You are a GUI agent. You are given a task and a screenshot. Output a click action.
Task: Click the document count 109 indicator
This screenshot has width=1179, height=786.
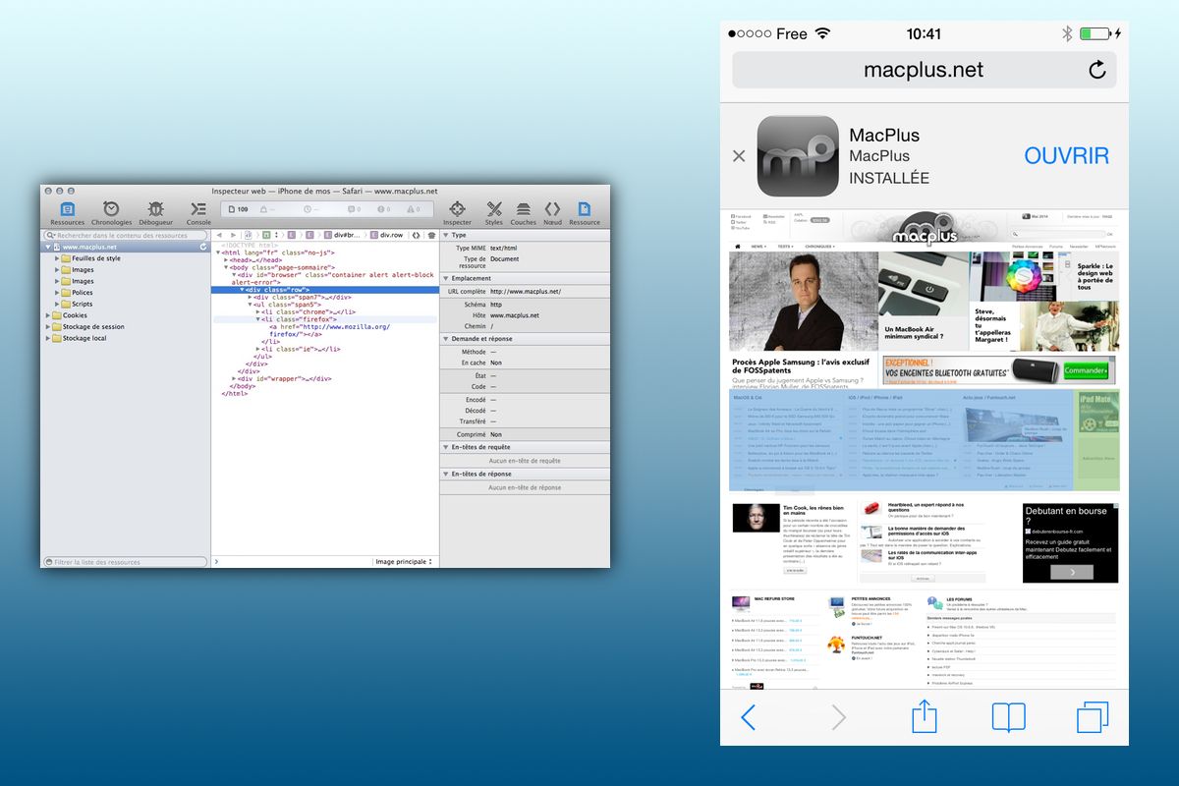pyautogui.click(x=239, y=209)
